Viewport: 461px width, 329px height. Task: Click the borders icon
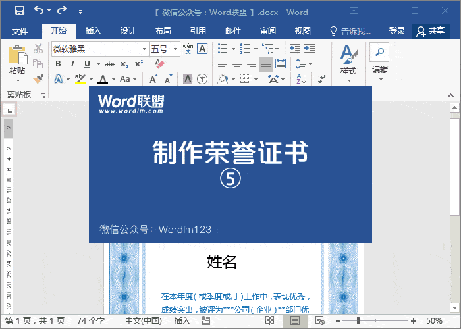coord(244,79)
